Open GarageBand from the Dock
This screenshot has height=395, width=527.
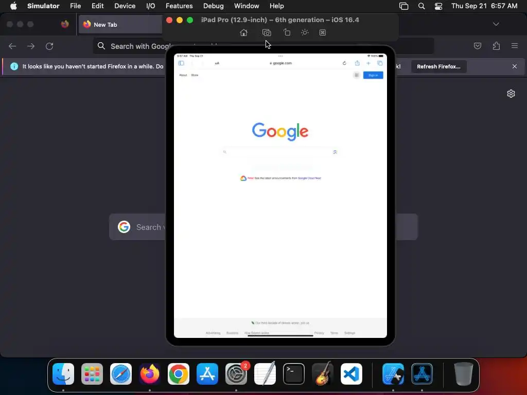[x=323, y=374]
